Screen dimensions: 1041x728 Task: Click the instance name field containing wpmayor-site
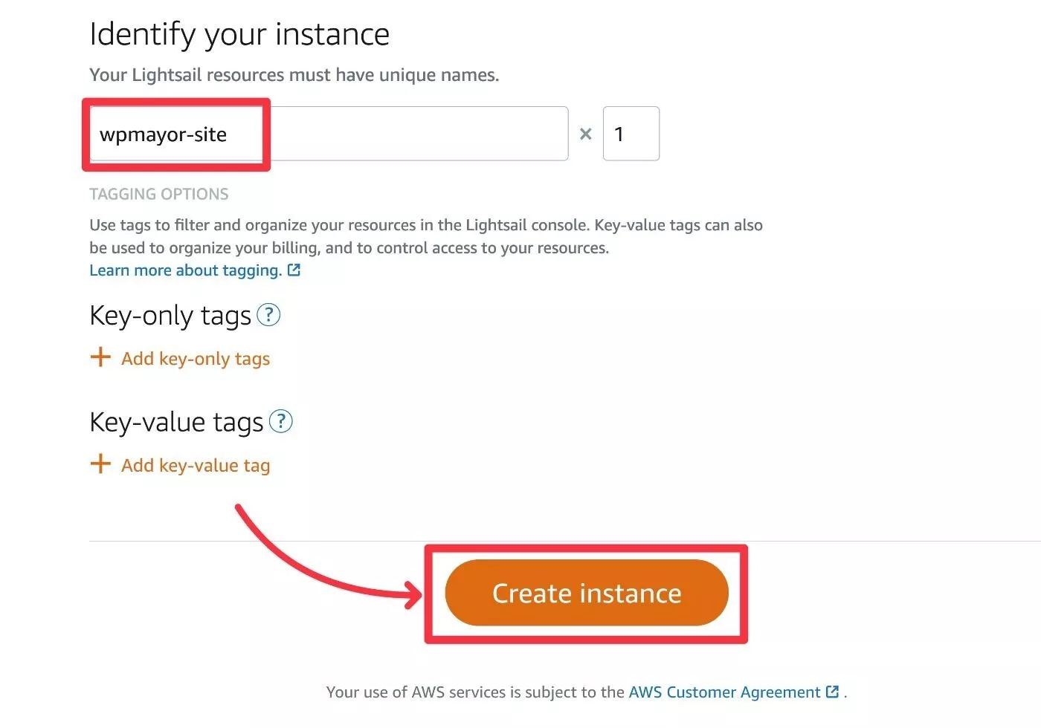329,134
